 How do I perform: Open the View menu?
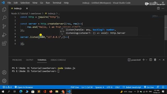35,3
